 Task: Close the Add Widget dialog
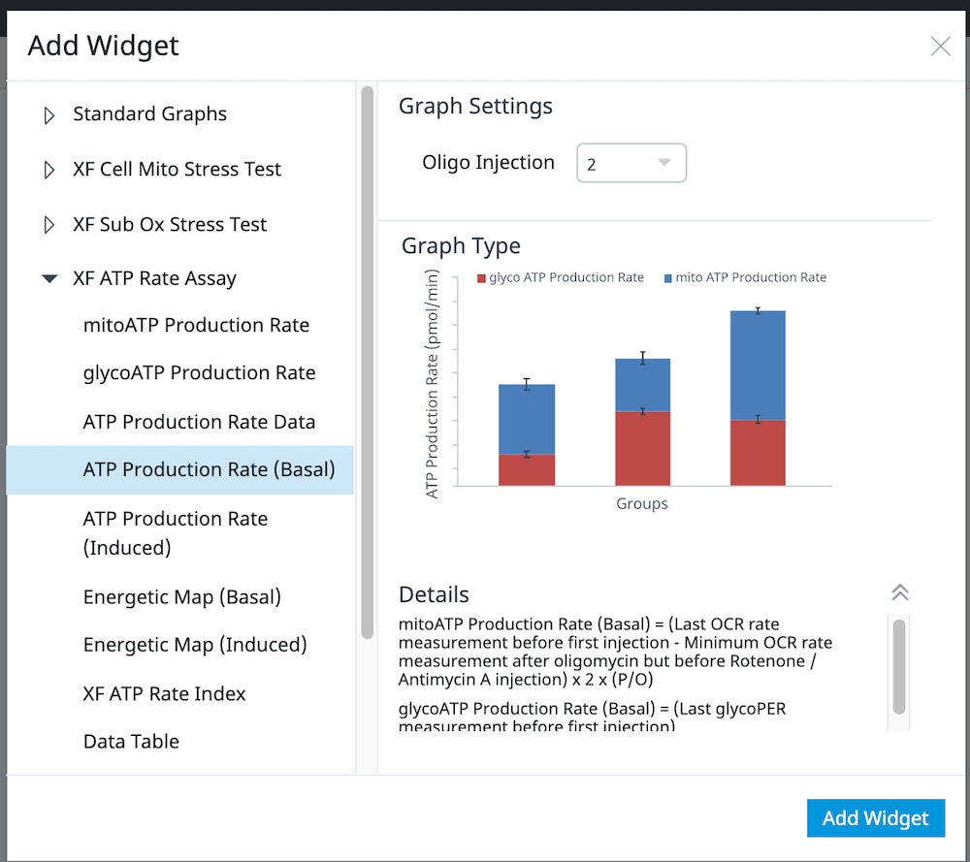coord(940,47)
